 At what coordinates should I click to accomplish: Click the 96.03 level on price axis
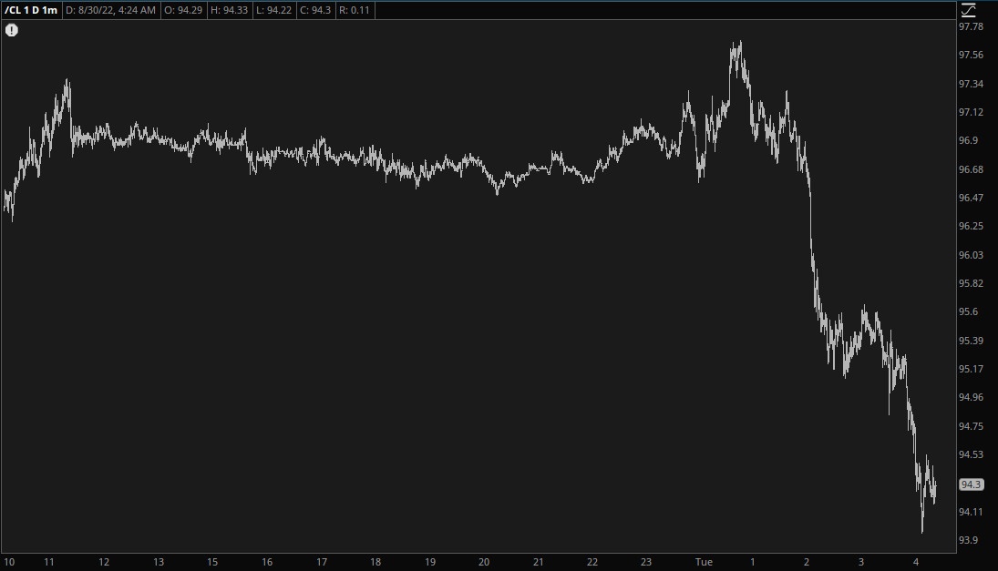(971, 255)
